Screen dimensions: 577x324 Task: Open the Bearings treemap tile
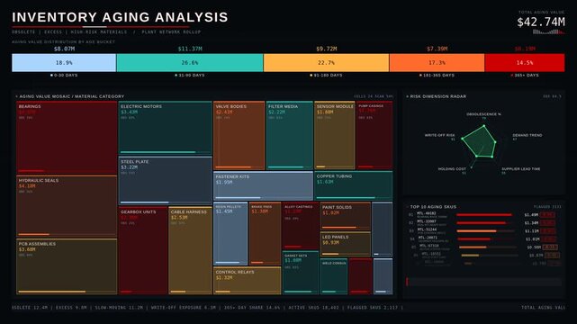click(x=67, y=138)
